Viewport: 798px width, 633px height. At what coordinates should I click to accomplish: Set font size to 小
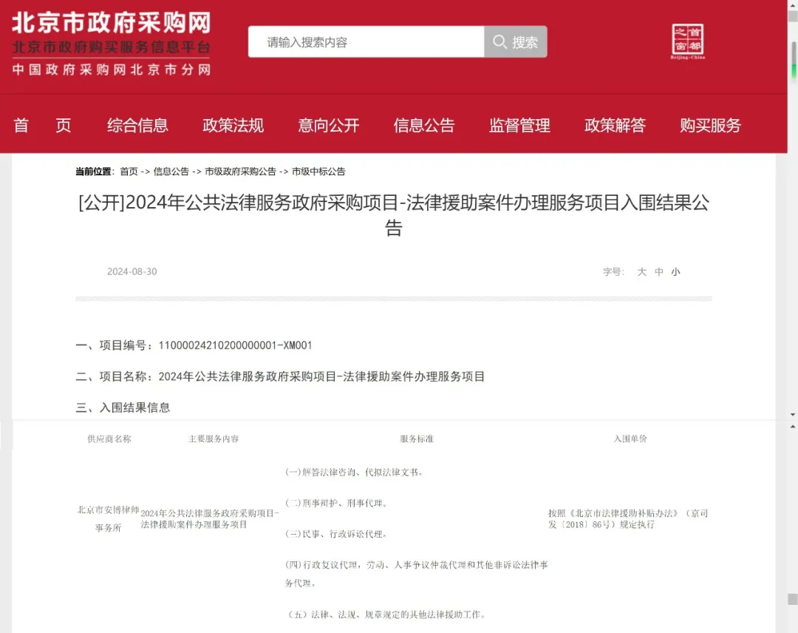(x=676, y=272)
